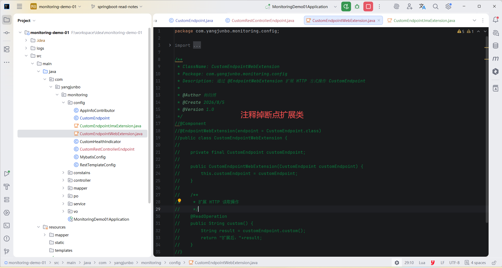
Task: Show the hidden editor tabs list
Action: (474, 20)
